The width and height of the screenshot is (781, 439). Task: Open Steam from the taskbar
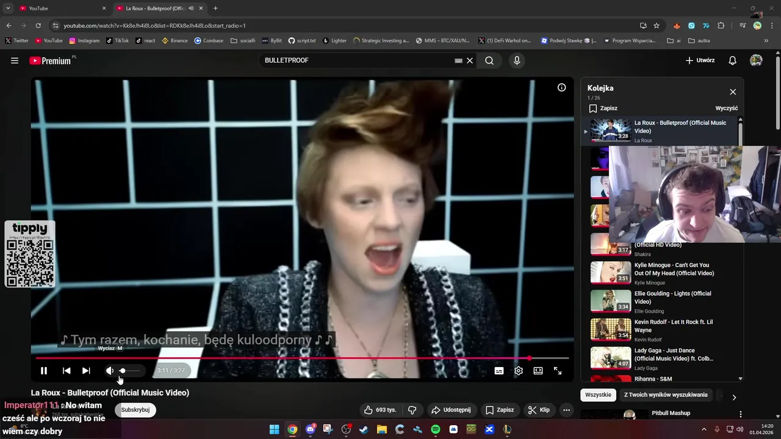(364, 429)
